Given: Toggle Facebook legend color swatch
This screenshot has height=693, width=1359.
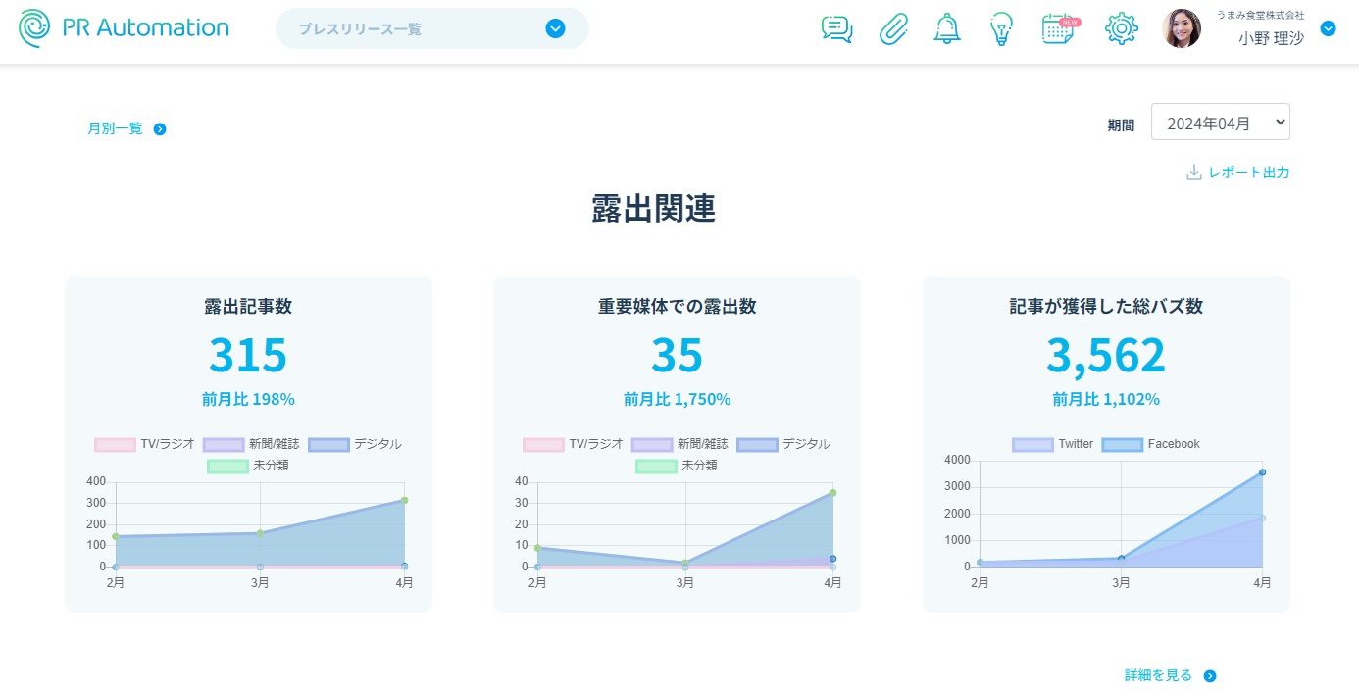Looking at the screenshot, I should click(x=1122, y=444).
